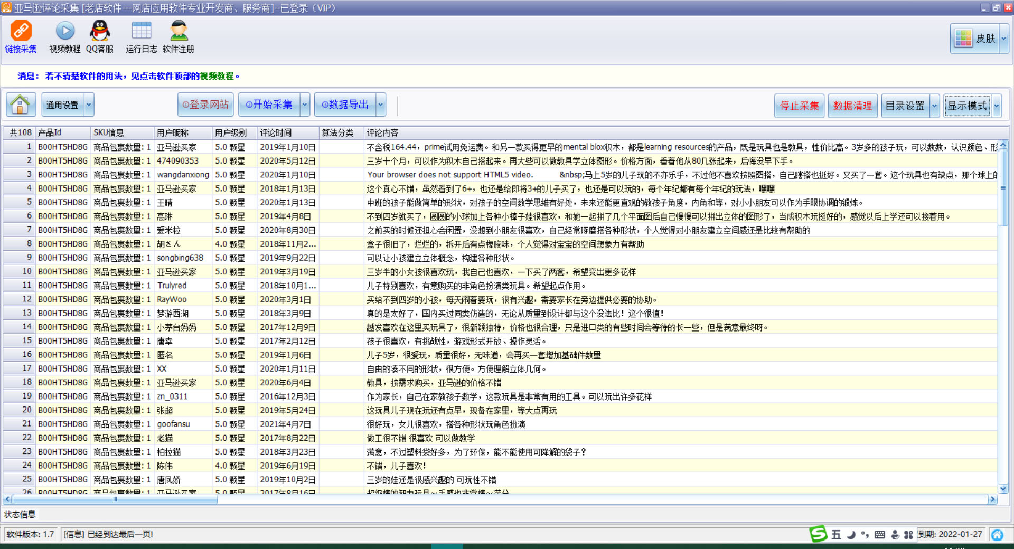This screenshot has height=549, width=1014.
Task: Stop collection with 停止采集 button
Action: (799, 106)
